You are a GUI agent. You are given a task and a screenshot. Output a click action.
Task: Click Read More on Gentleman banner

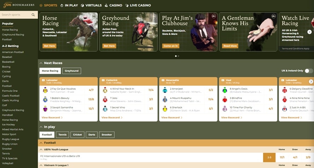pyautogui.click(x=230, y=46)
